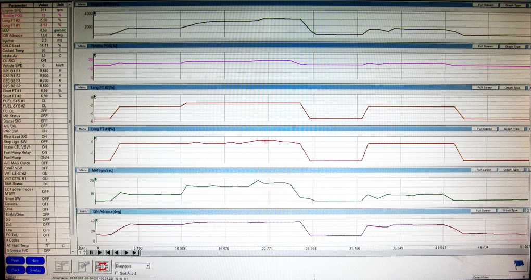
Task: Open Graph Type for MAF graph
Action: (513, 170)
